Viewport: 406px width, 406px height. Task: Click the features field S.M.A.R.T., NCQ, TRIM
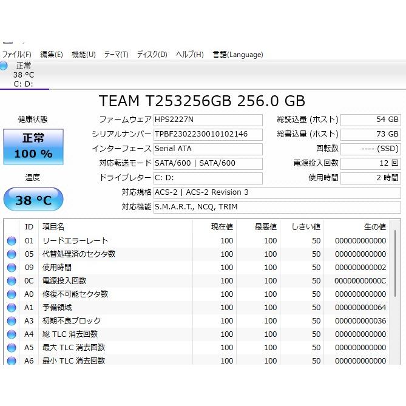(277, 207)
